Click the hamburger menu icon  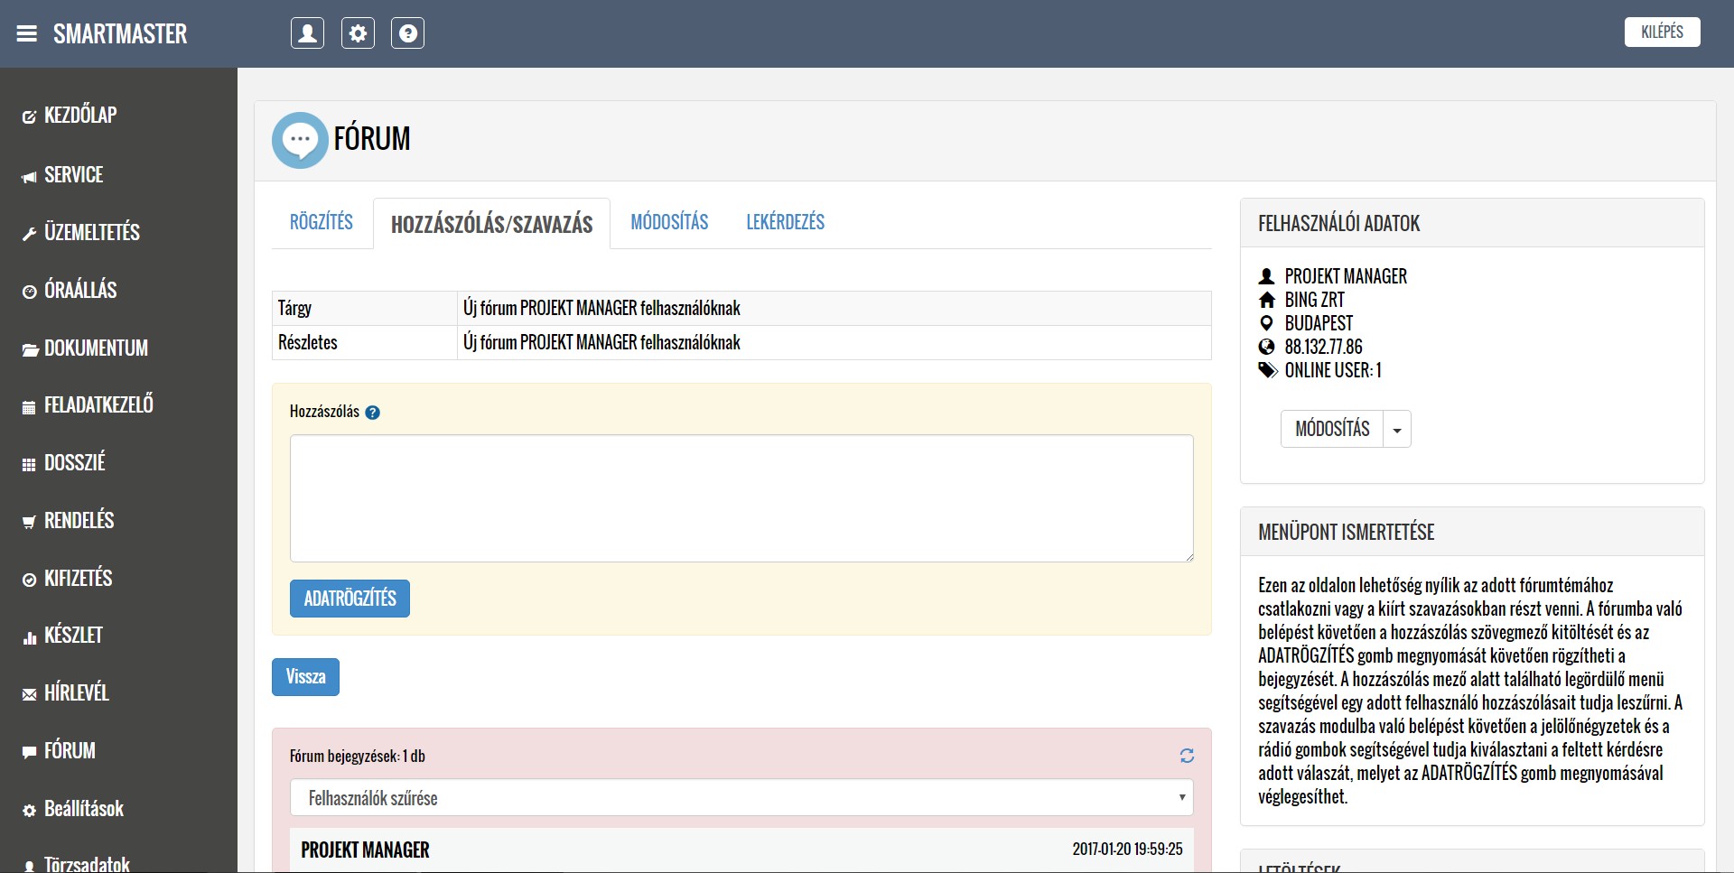(x=27, y=33)
